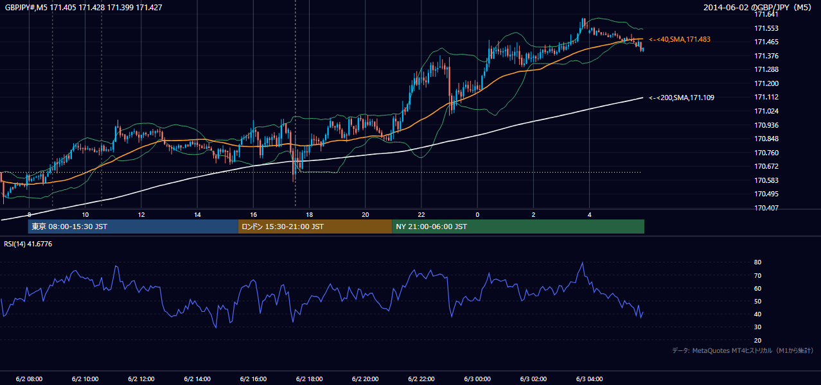Screen dimensions: 821x385
Task: Click price axis value 171.553
Action: coord(766,28)
